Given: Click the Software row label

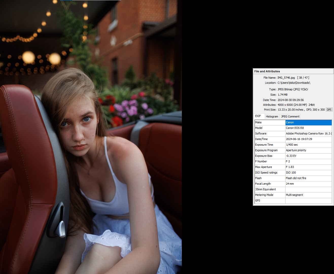Looking at the screenshot, I should pyautogui.click(x=270, y=133).
